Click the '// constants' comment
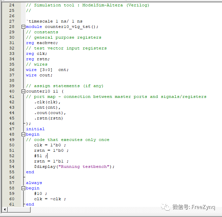222x217 pixels. 42,32
